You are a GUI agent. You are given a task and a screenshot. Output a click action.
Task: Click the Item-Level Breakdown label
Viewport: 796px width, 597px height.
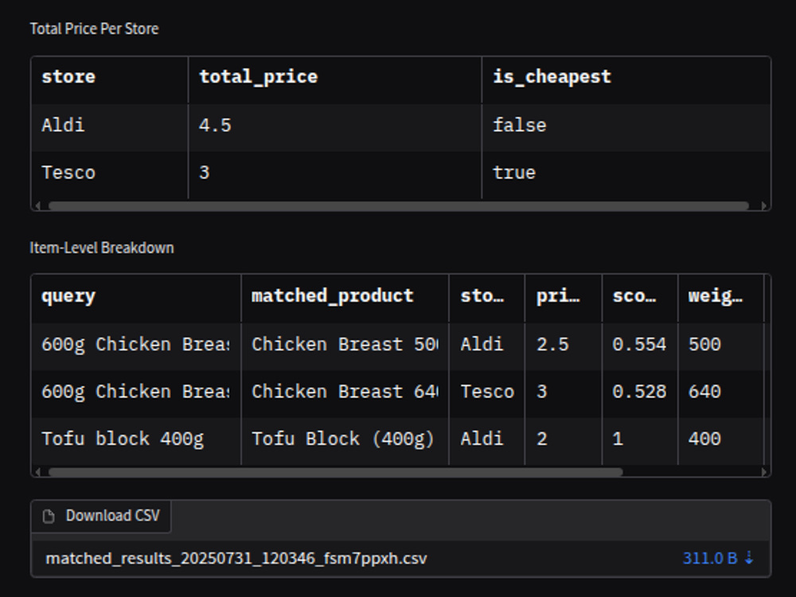pos(102,248)
